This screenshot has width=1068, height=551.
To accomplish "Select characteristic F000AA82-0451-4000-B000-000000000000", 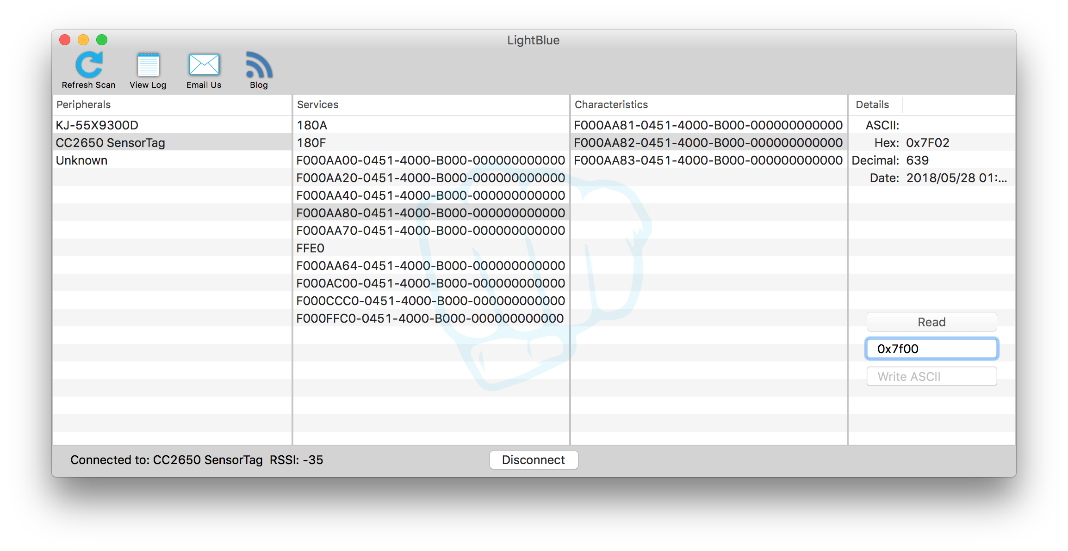I will [x=708, y=143].
